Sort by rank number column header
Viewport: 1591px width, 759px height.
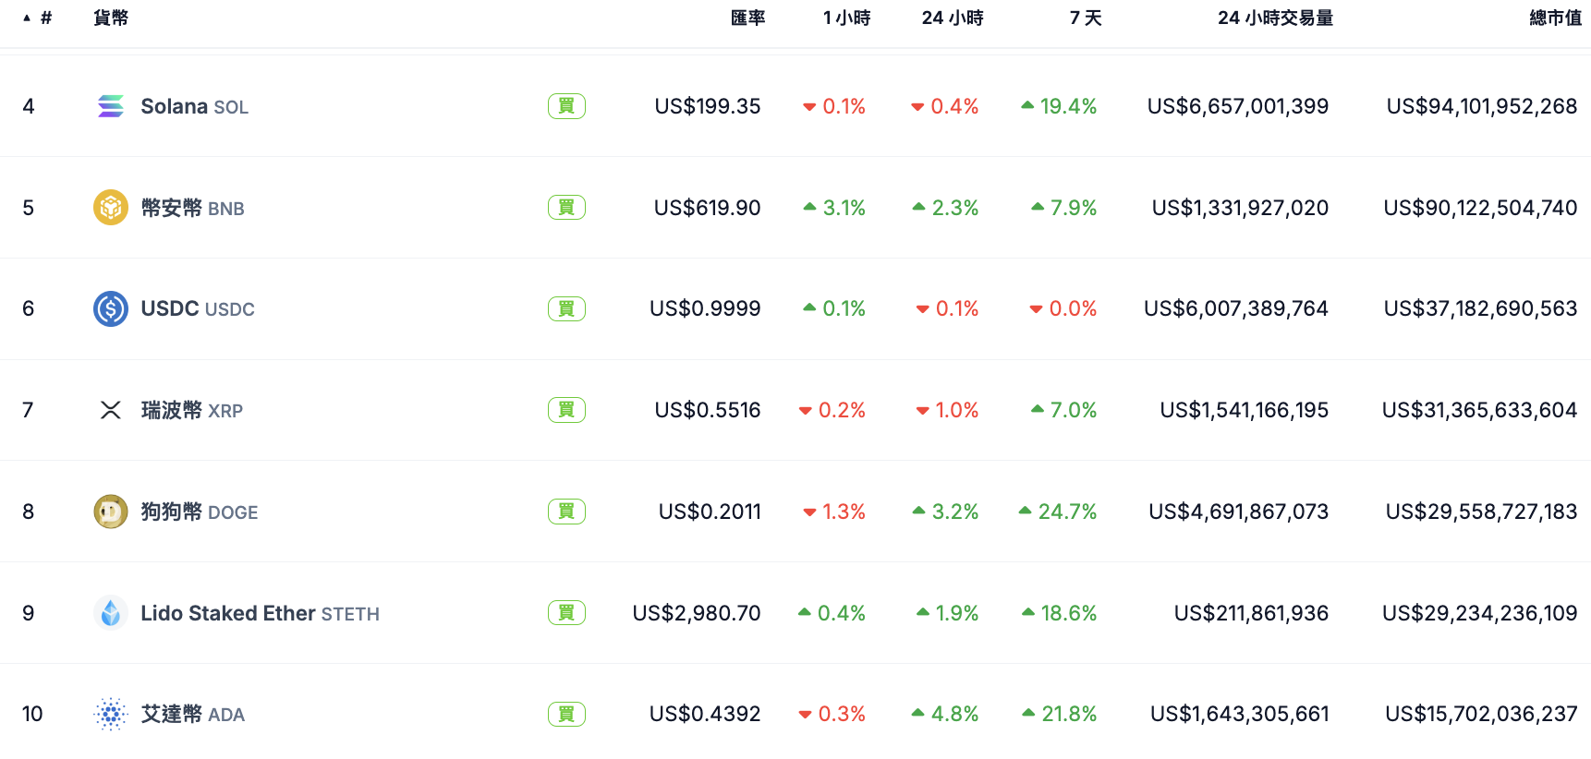45,18
